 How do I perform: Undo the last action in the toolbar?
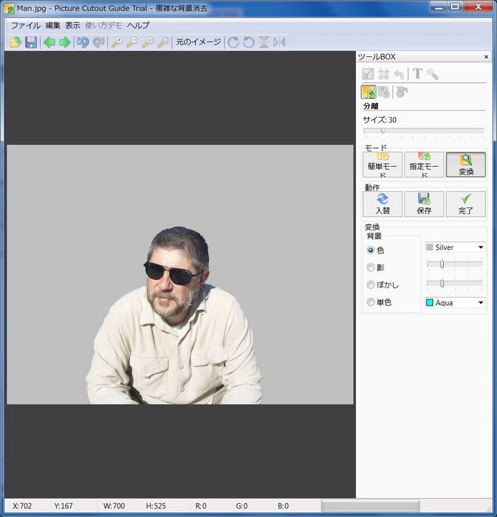[83, 42]
